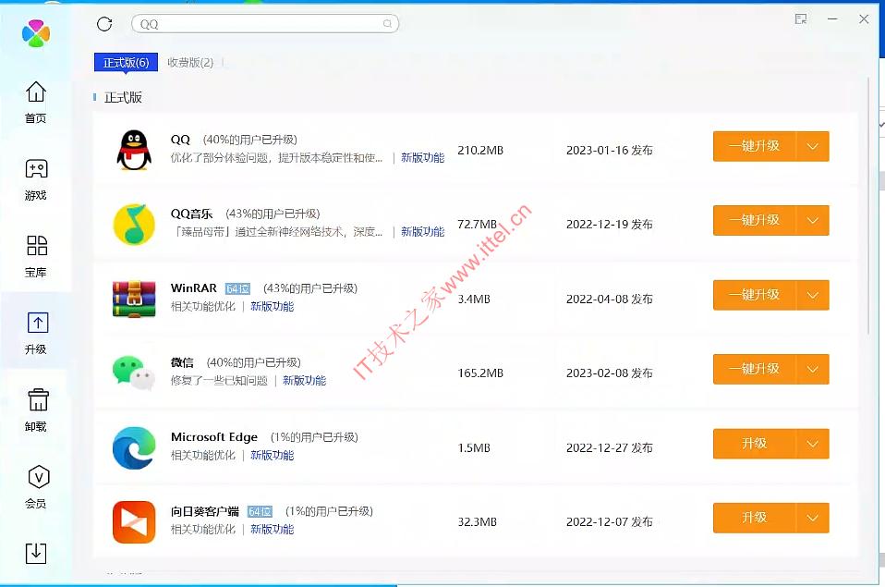This screenshot has height=587, width=885.
Task: Click 升级 for 向日葵客户端
Action: pos(755,518)
